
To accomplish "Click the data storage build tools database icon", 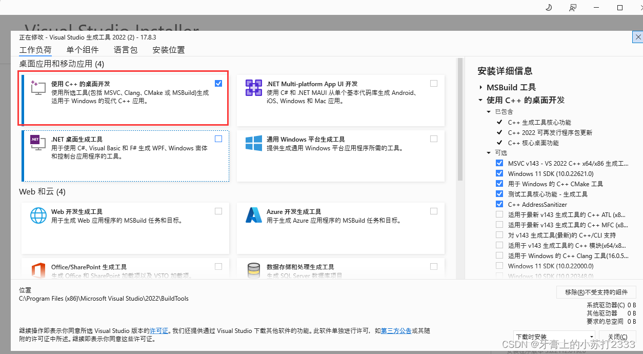I will pos(254,270).
